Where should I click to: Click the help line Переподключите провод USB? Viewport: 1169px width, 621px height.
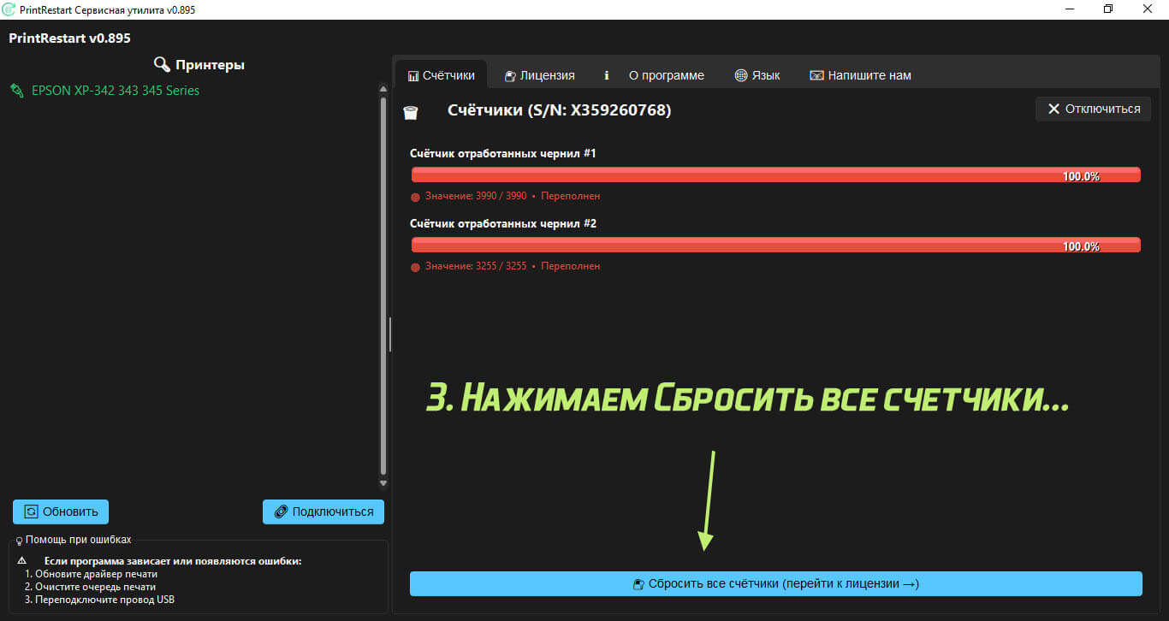(x=104, y=600)
